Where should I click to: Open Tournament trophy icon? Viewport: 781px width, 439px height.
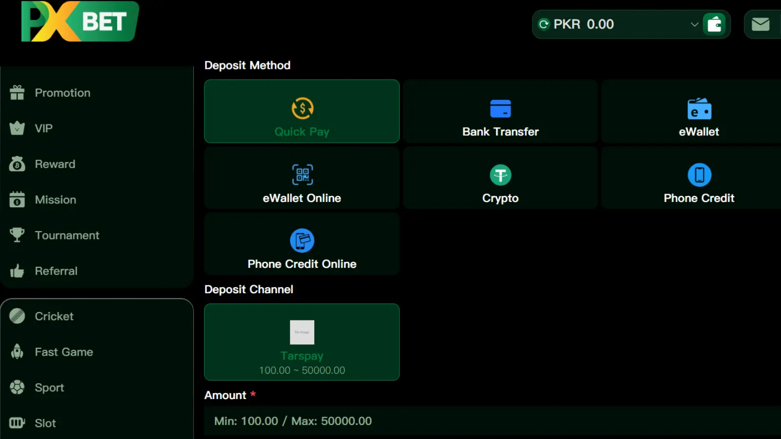[17, 235]
